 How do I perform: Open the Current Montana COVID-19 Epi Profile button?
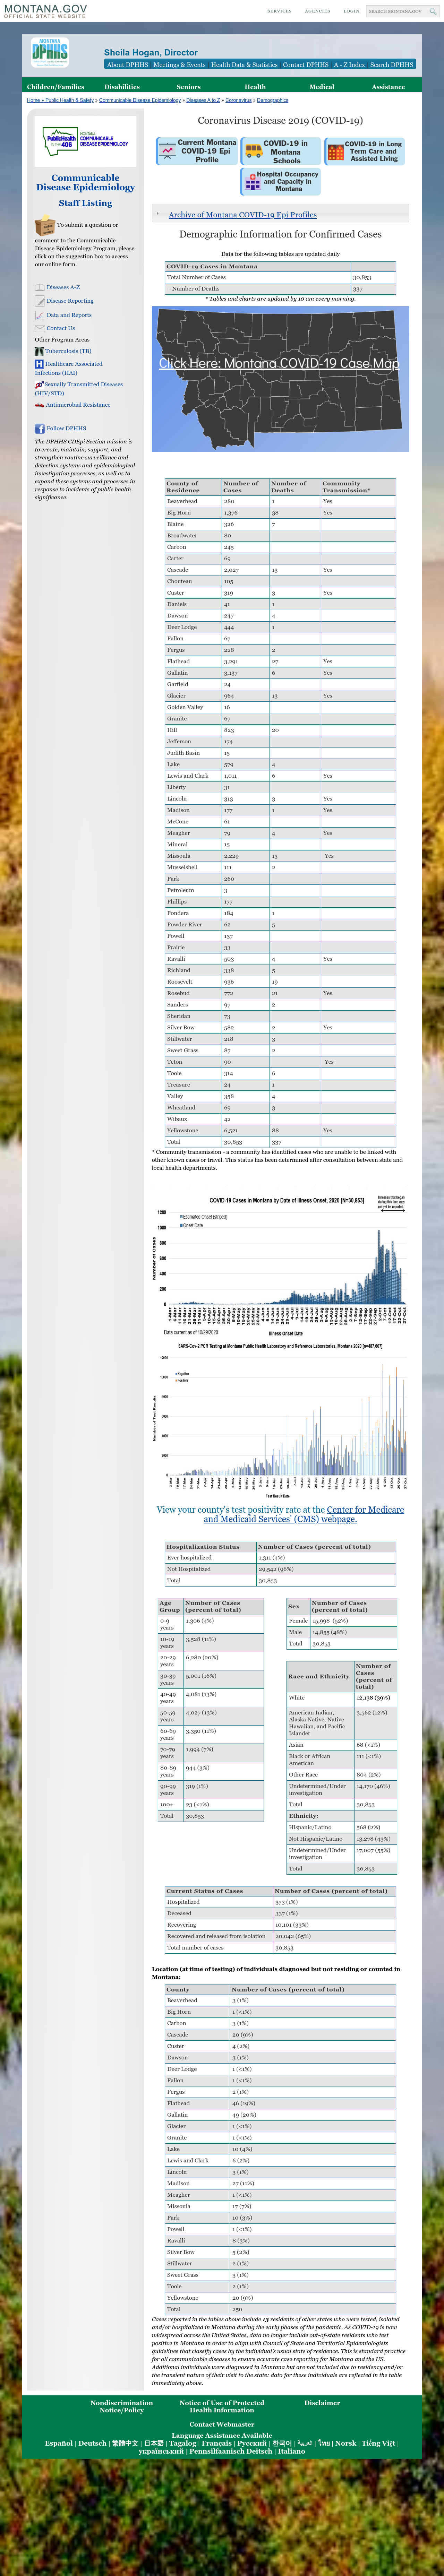coord(196,151)
